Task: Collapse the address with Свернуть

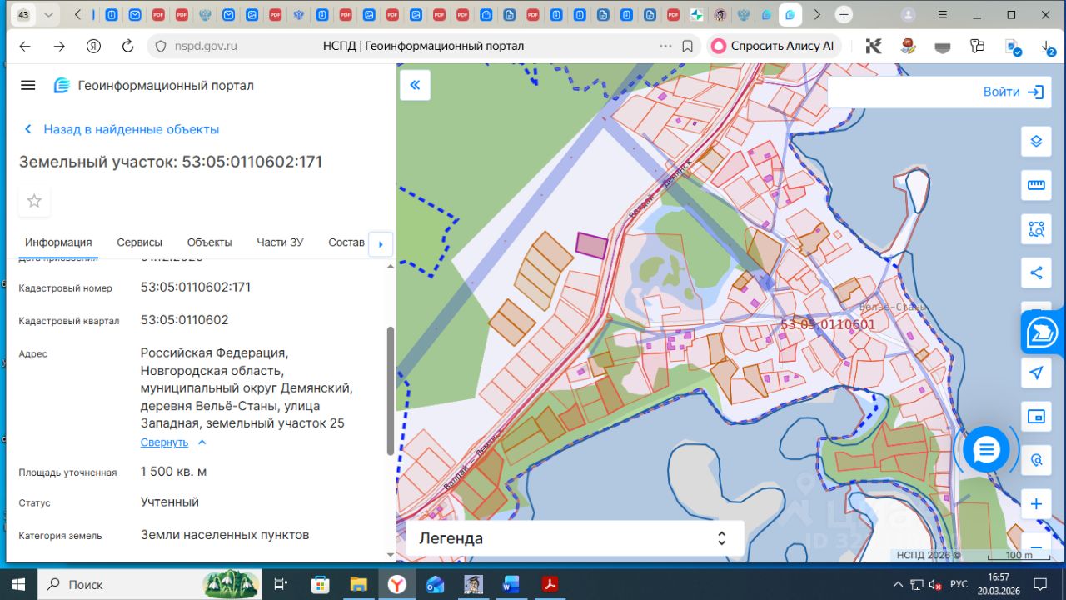Action: (164, 442)
